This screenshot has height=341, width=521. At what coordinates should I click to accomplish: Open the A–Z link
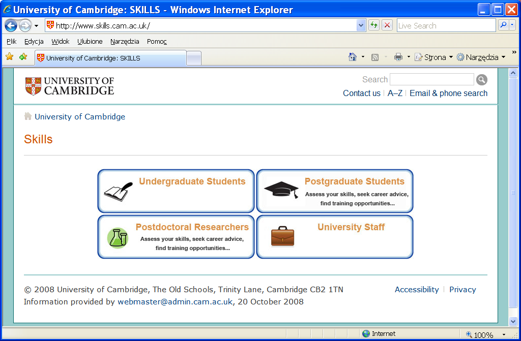(x=395, y=94)
